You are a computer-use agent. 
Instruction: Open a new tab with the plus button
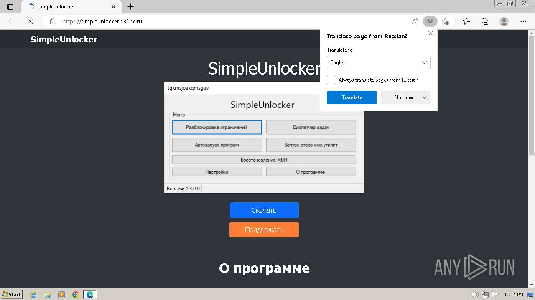click(x=130, y=7)
